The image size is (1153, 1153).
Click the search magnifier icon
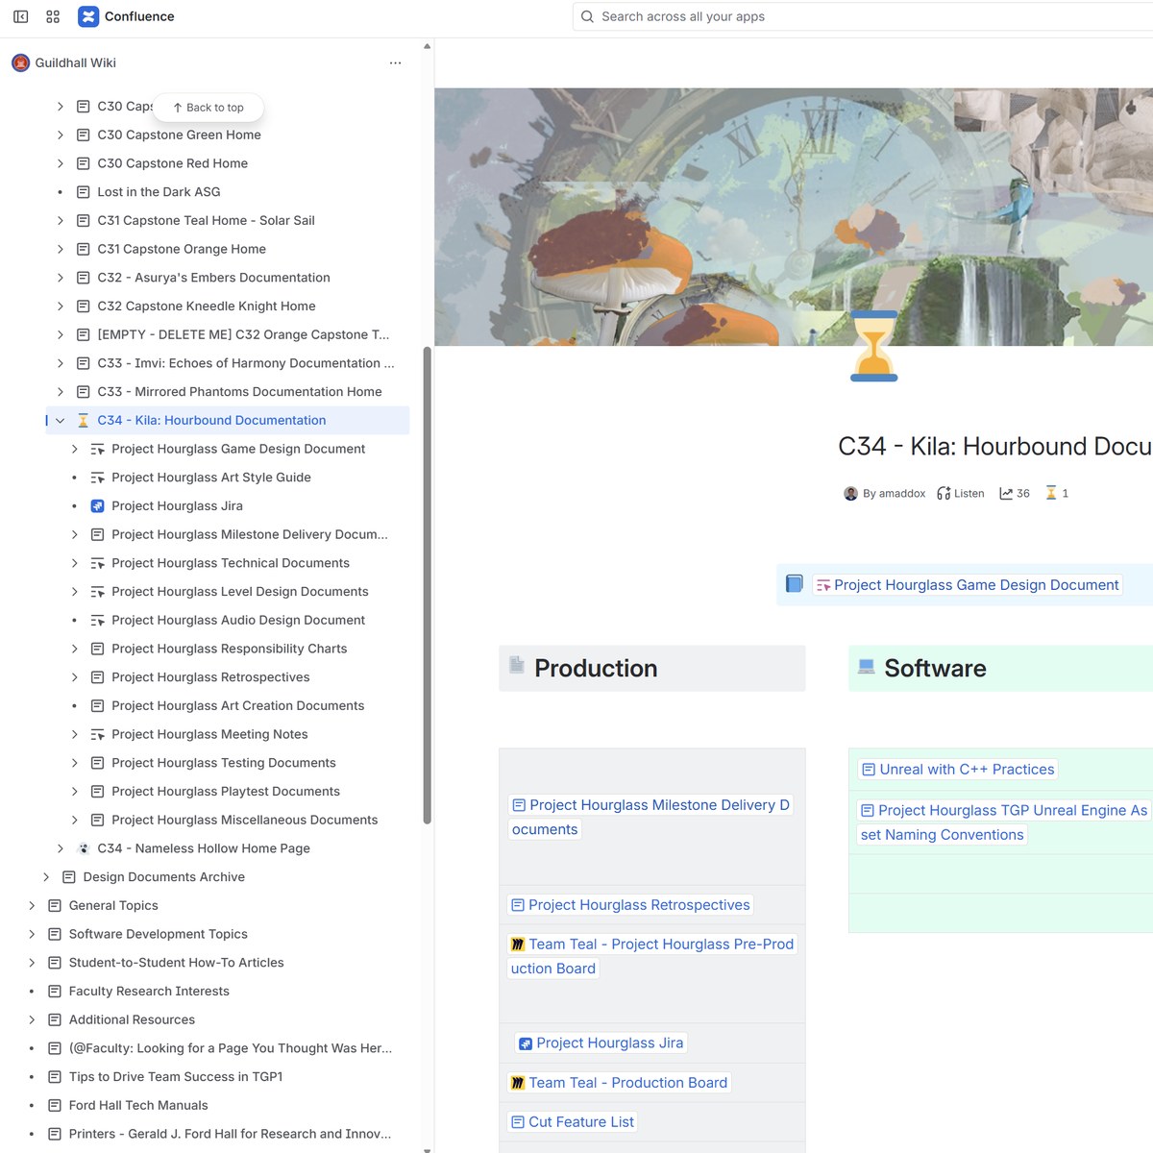tap(587, 16)
